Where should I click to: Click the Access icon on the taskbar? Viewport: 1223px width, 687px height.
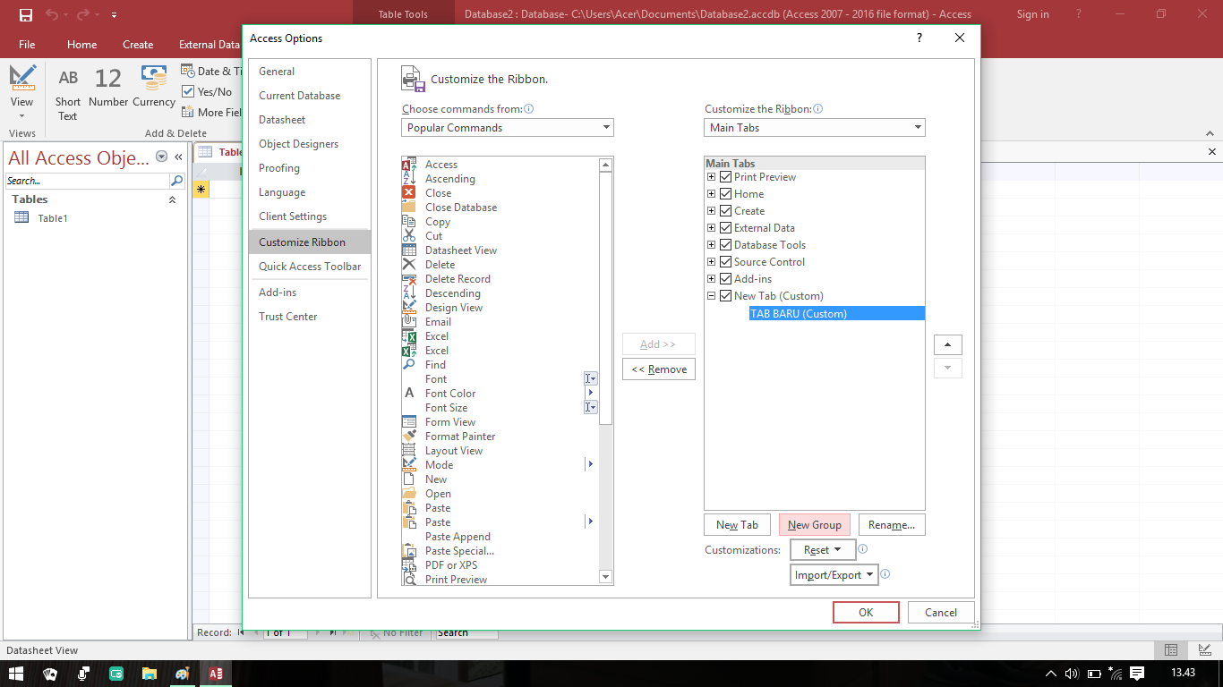pyautogui.click(x=216, y=673)
